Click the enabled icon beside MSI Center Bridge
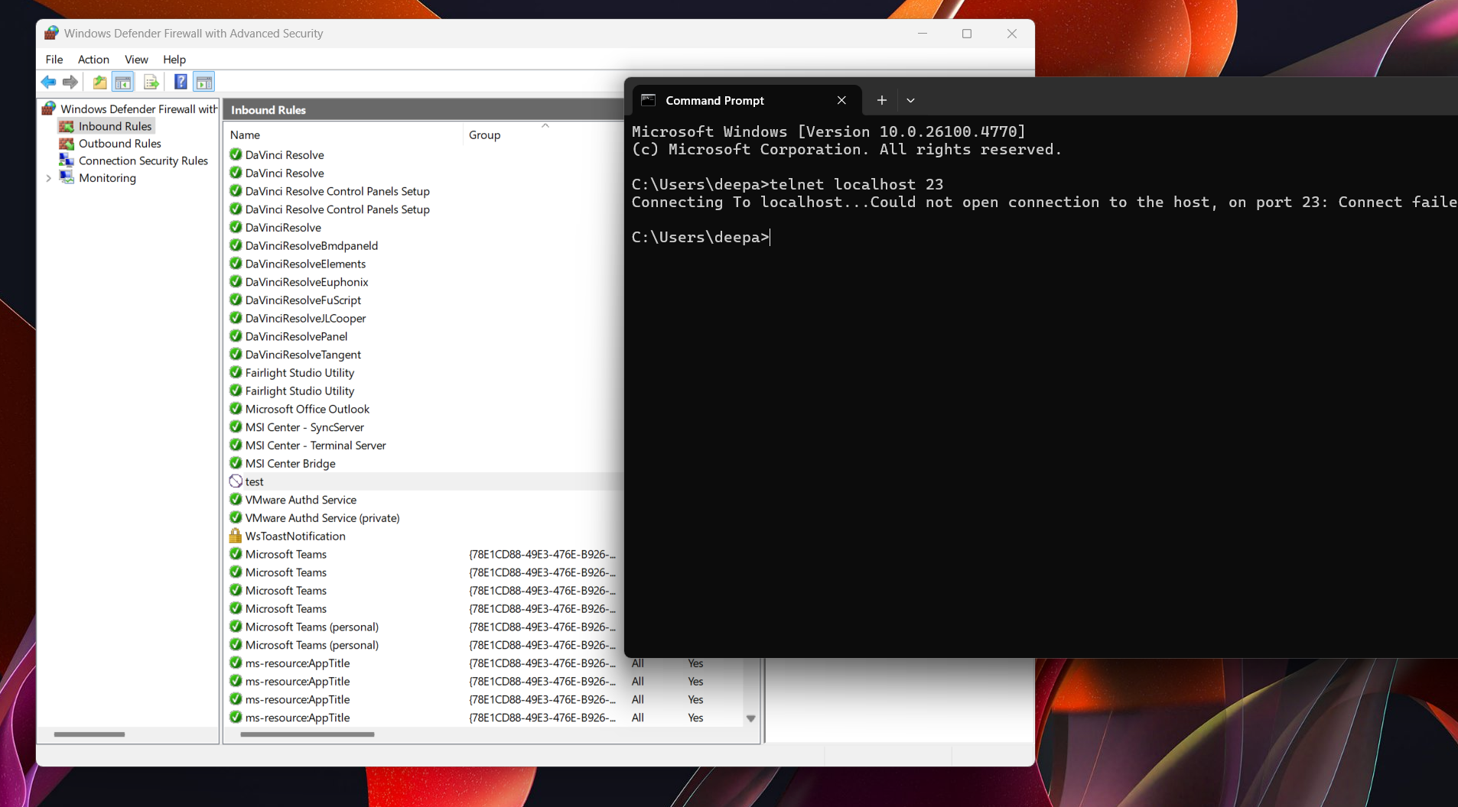This screenshot has height=807, width=1458. (x=236, y=463)
